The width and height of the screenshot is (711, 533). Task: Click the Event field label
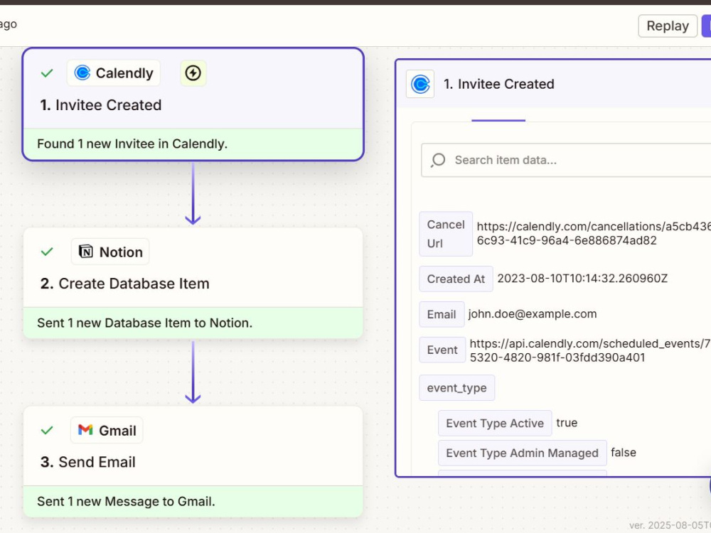442,350
